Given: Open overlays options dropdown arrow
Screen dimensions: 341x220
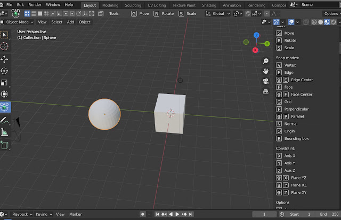Looking at the screenshot, I should (x=297, y=22).
